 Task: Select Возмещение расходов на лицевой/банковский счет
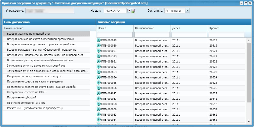(x=46, y=60)
